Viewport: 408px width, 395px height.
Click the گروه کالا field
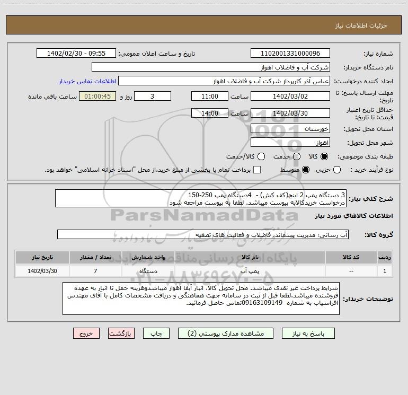(203, 234)
